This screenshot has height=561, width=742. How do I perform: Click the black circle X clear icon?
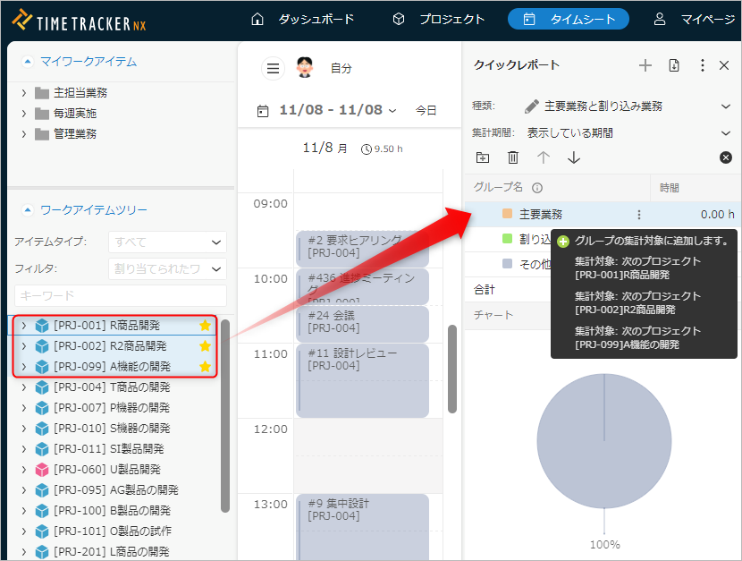pos(726,157)
